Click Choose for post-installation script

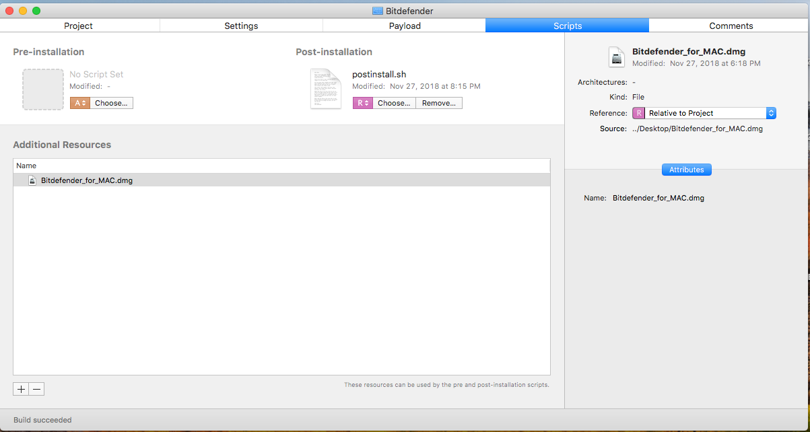[394, 103]
